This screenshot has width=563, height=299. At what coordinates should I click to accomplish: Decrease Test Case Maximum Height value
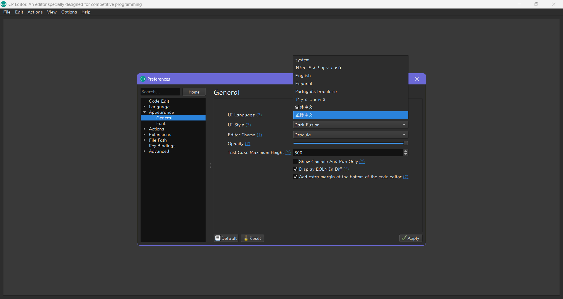pos(406,154)
